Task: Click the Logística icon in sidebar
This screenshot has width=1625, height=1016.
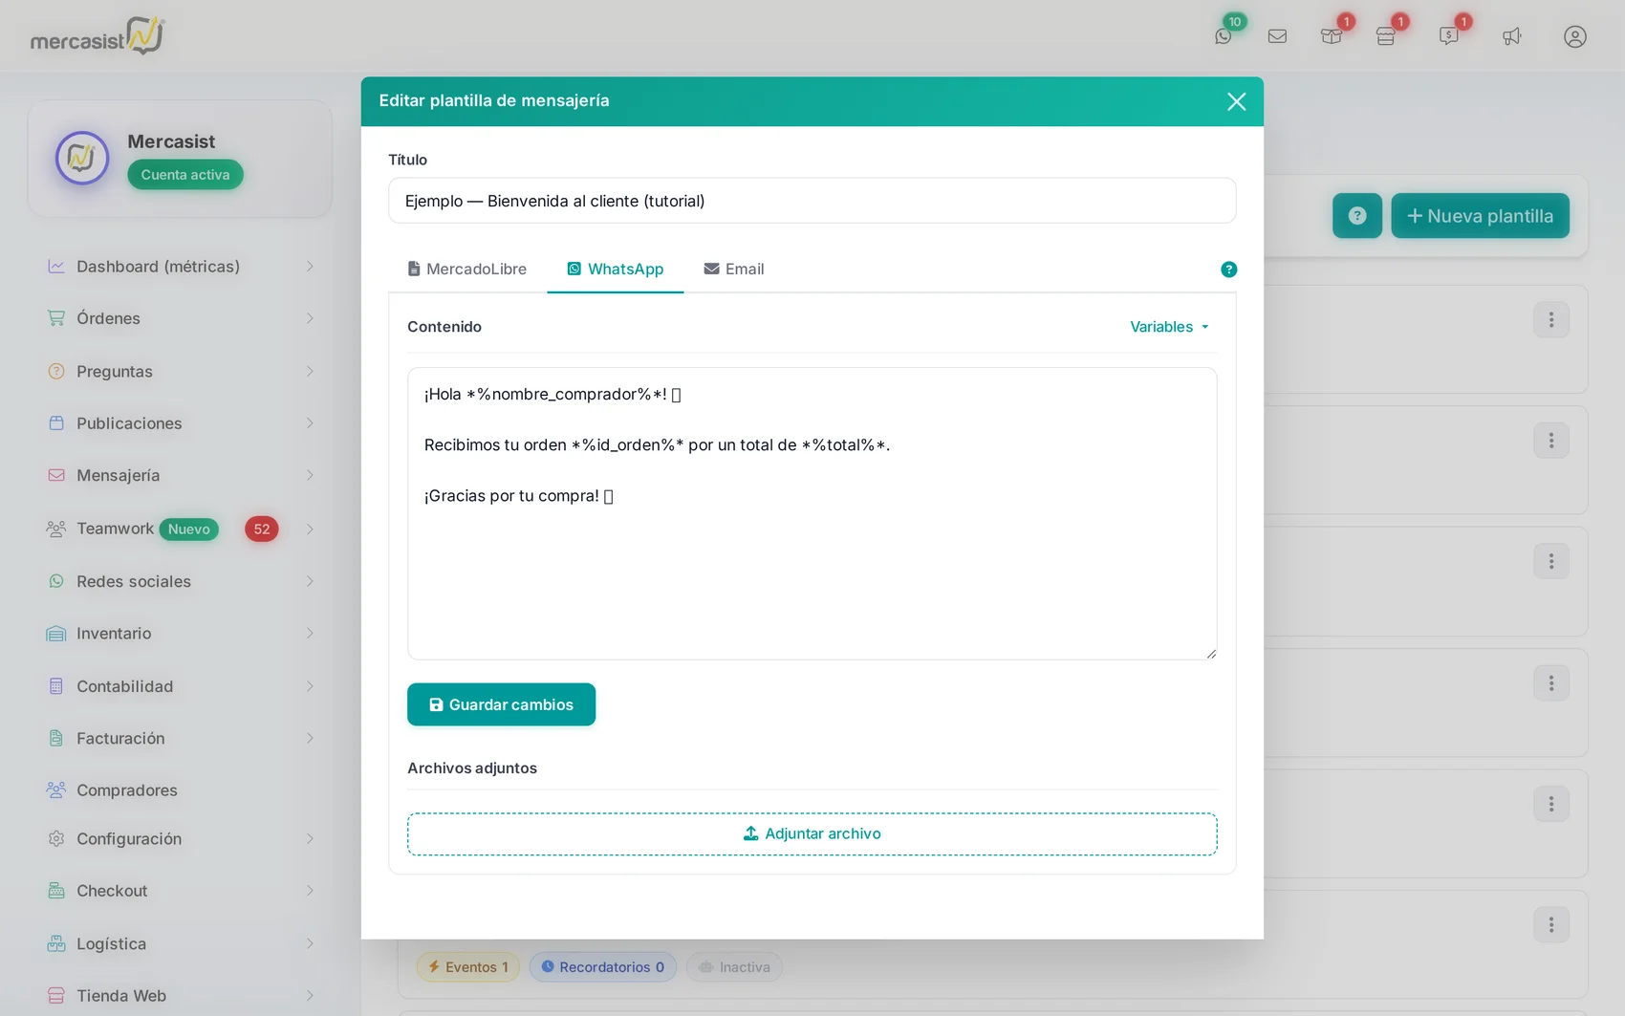Action: 56,943
